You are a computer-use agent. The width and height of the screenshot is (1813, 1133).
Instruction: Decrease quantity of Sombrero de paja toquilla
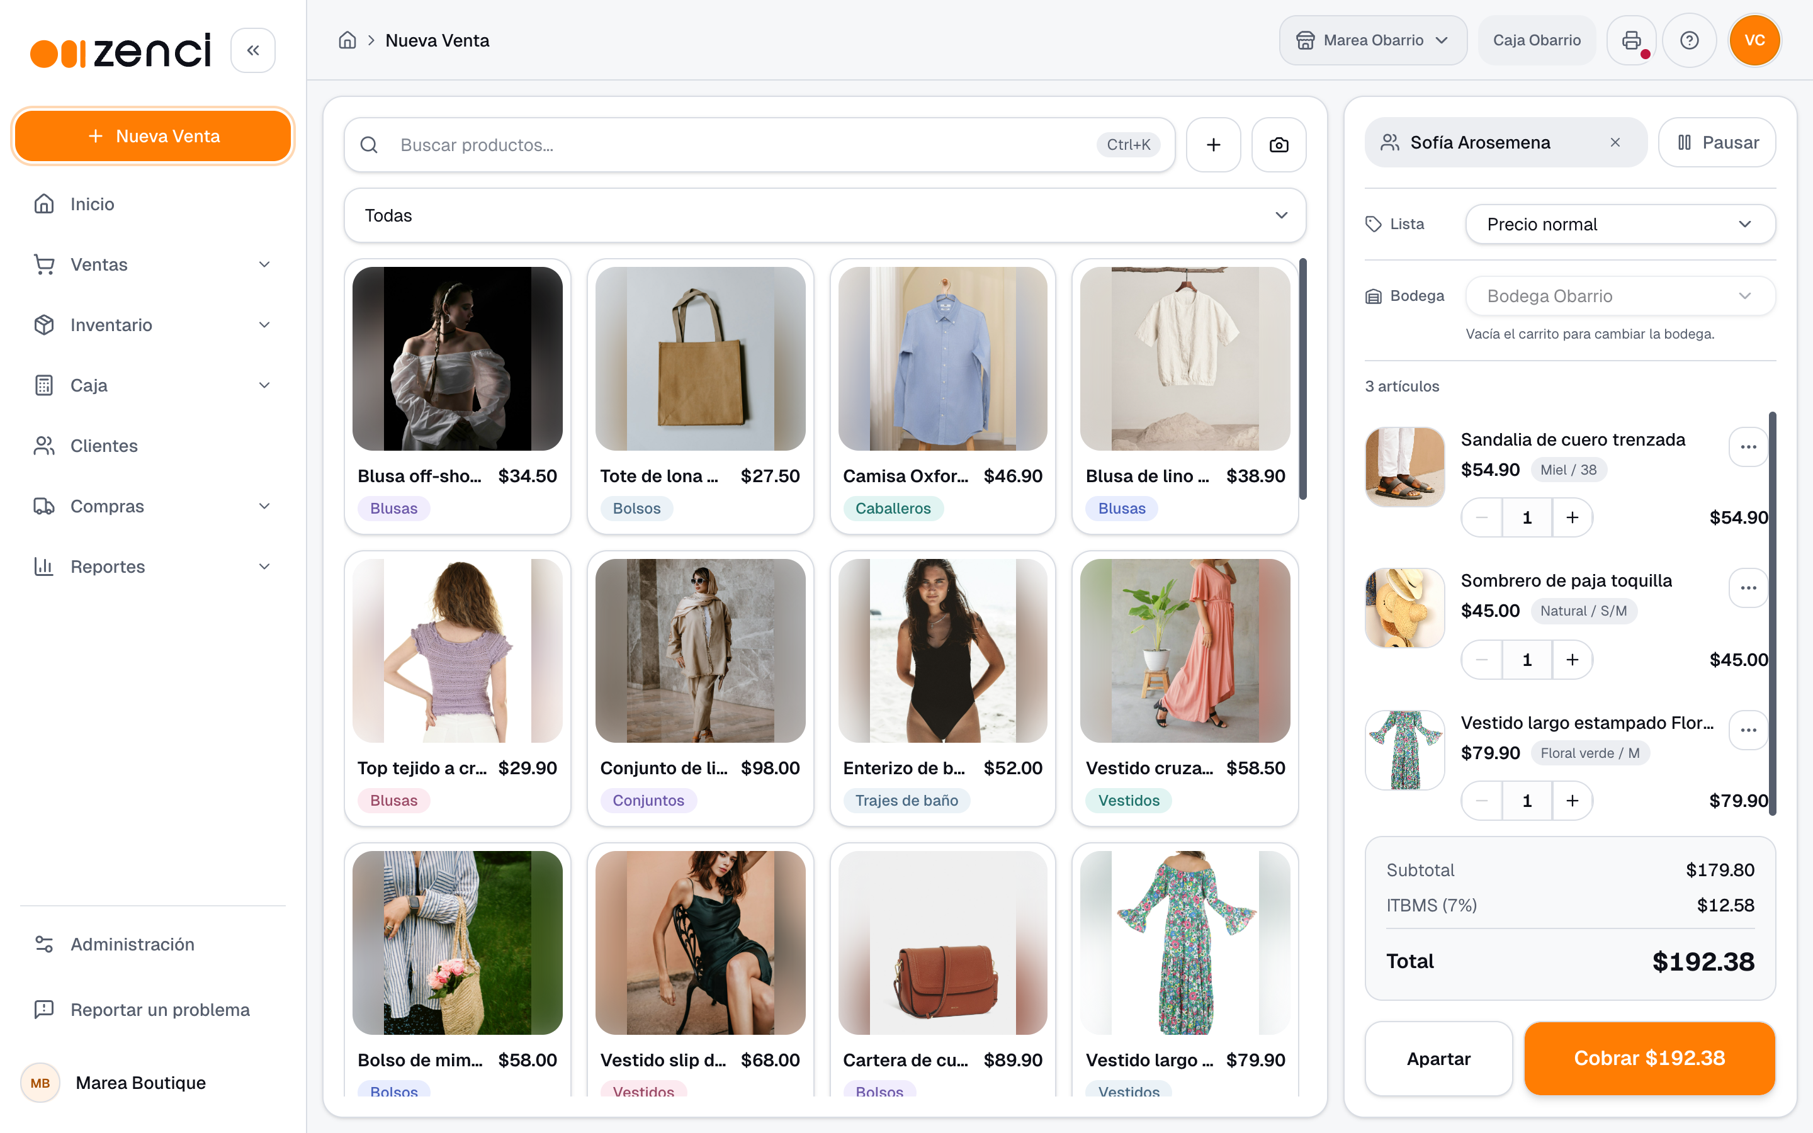point(1481,660)
